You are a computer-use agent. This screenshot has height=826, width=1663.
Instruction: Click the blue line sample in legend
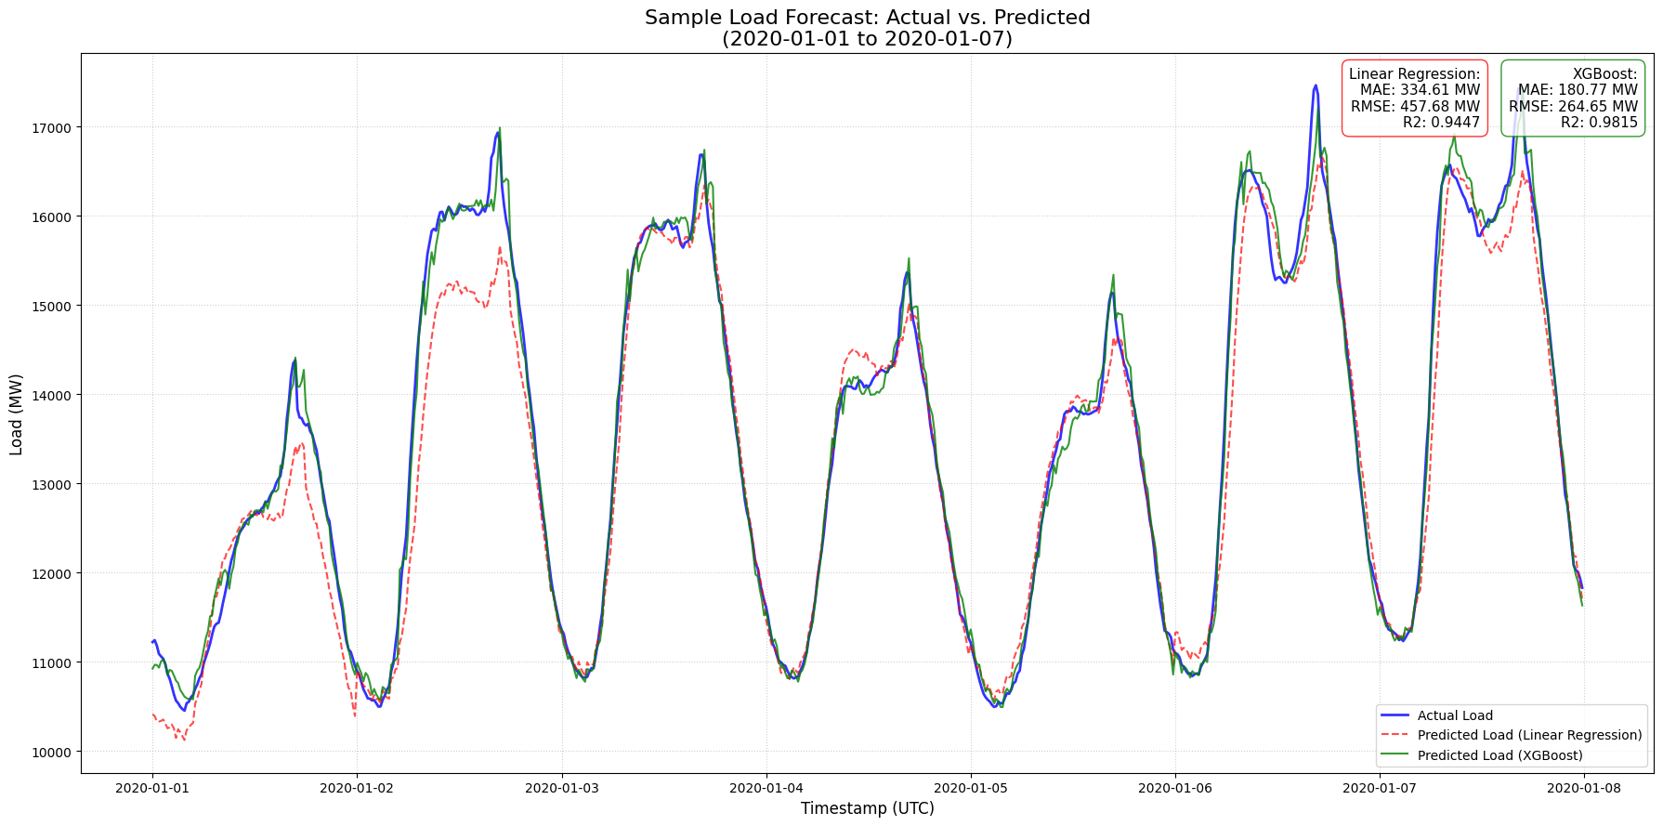[1395, 715]
